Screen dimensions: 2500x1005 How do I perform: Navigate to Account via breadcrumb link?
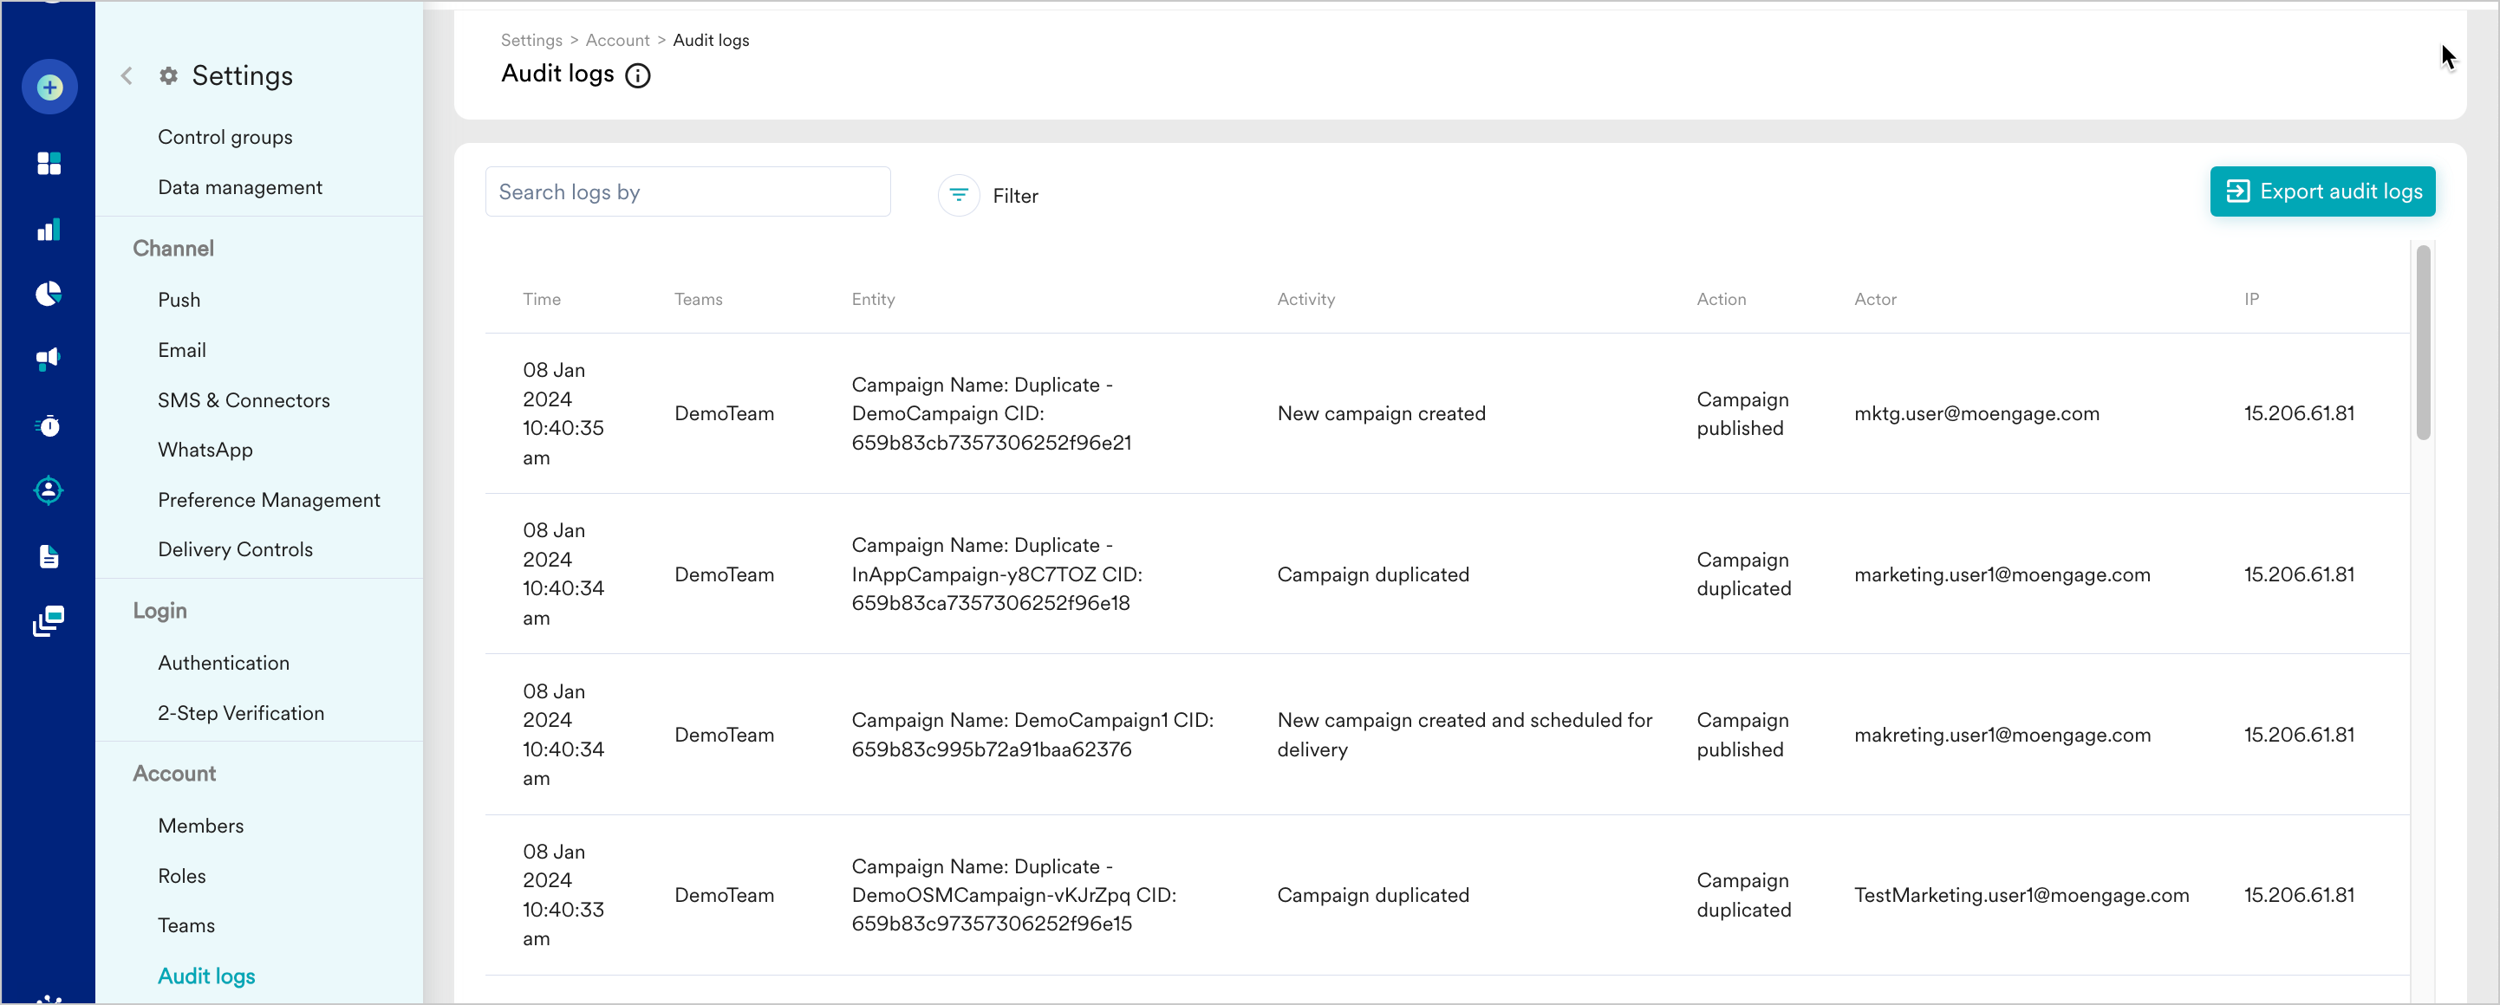[x=617, y=40]
